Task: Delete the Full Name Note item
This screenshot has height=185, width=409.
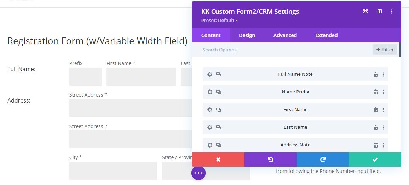Action: (x=376, y=74)
